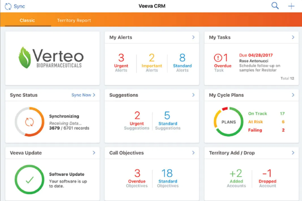
Task: Tap the Sync circular arrows icon
Action: coord(8,7)
